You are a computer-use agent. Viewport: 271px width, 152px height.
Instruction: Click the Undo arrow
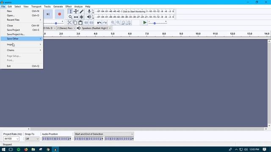pos(99,22)
